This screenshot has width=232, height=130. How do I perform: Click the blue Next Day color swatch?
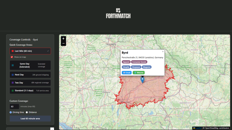(12, 75)
